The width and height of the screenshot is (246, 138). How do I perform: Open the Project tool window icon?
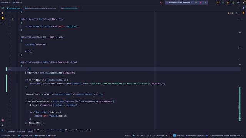click(3, 8)
